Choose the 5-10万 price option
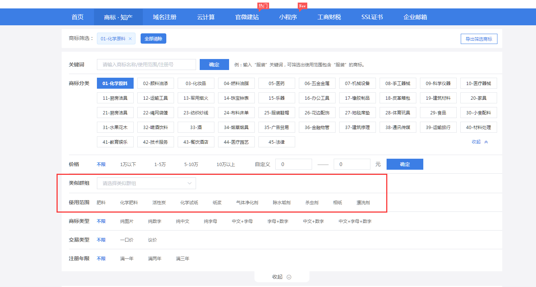This screenshot has width=536, height=287. pos(191,165)
